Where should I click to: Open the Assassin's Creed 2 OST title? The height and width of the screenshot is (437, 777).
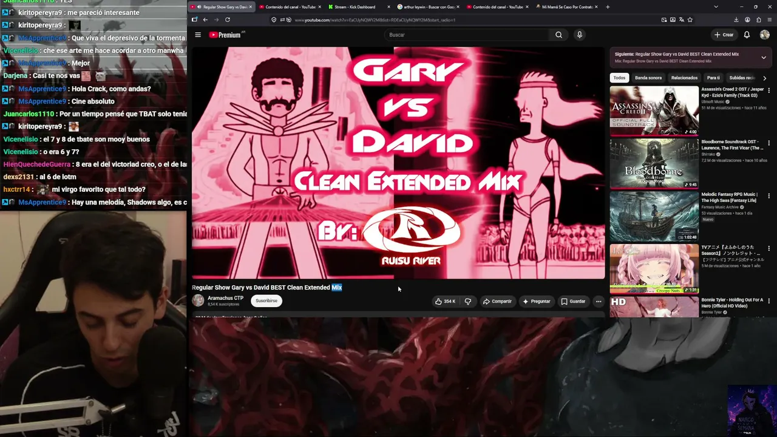click(x=733, y=92)
